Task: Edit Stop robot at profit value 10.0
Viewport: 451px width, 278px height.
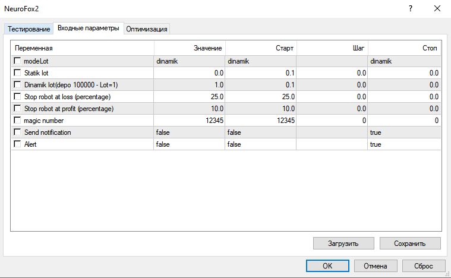Action: tap(190, 109)
